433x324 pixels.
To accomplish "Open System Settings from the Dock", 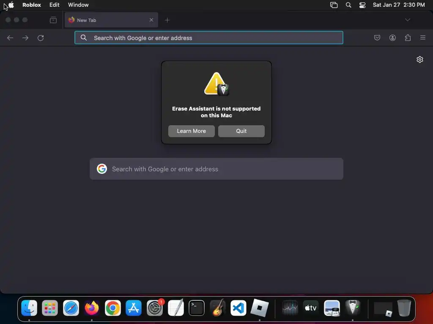I will coord(155,308).
